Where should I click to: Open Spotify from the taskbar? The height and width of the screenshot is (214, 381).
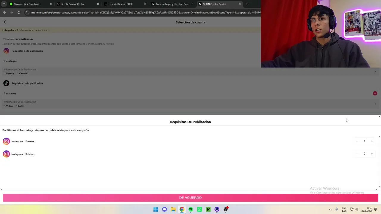pyautogui.click(x=191, y=209)
